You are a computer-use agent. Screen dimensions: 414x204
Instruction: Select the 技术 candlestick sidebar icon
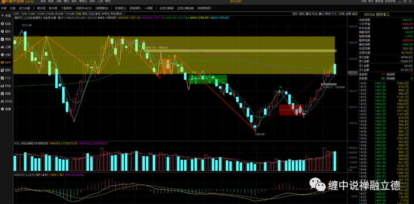click(6, 63)
